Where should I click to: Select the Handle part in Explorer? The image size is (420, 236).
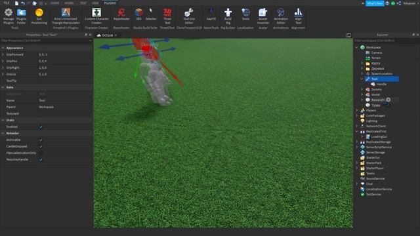click(x=381, y=84)
